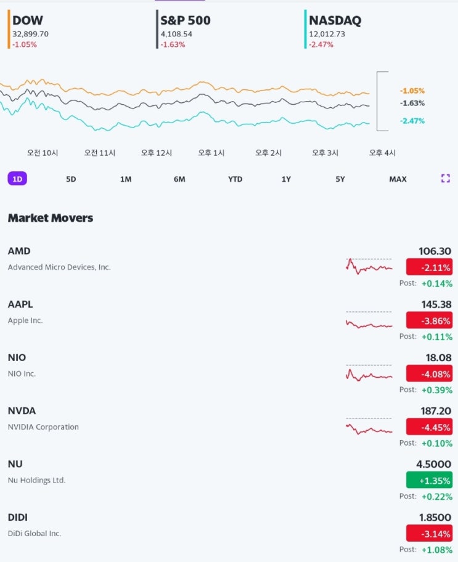Click Nu Holdings Ltd. company name
Screen dimensions: 458x562
[x=36, y=480]
